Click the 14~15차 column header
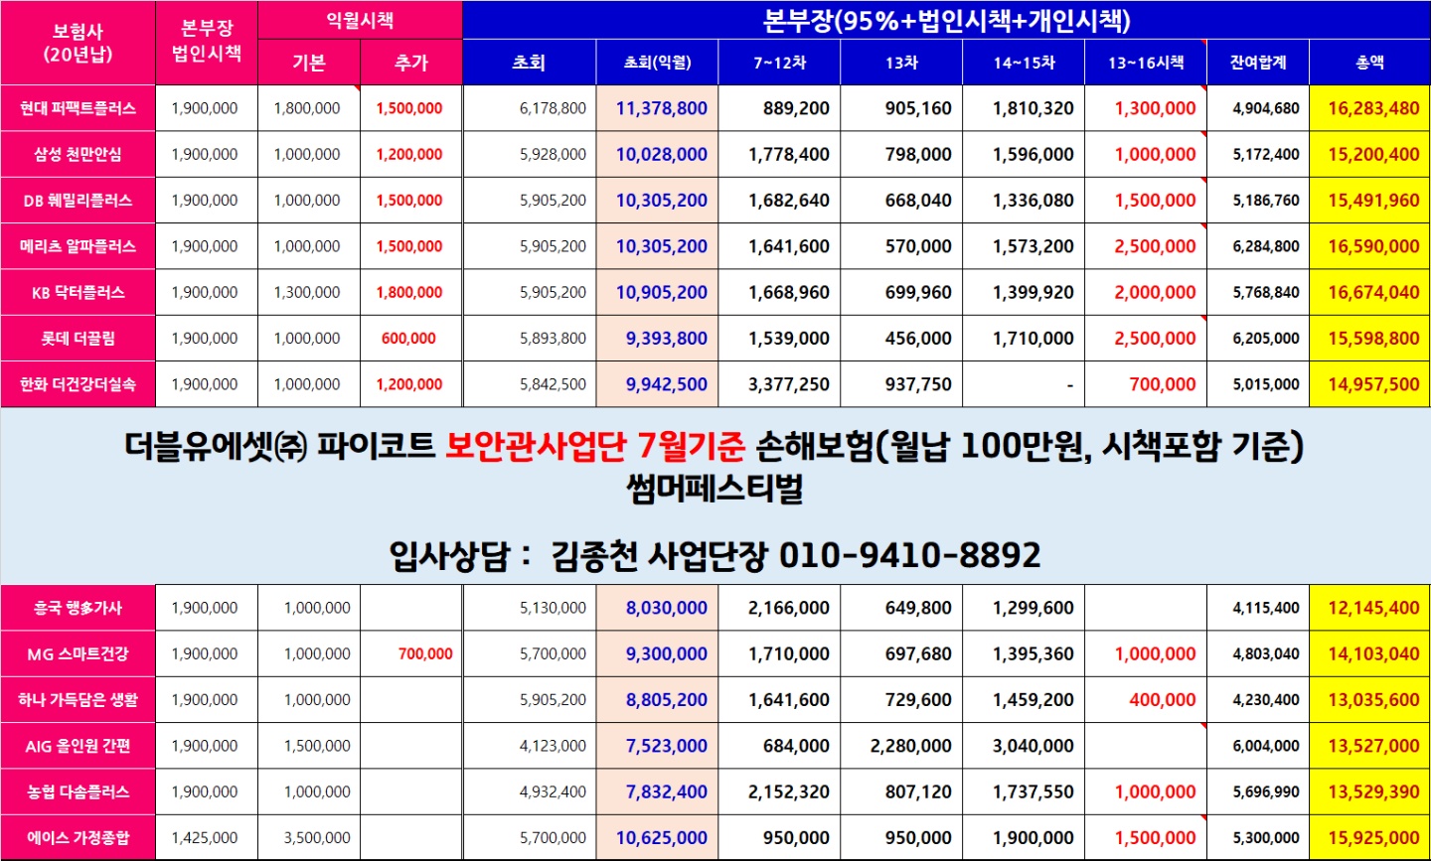This screenshot has height=861, width=1431. click(x=1024, y=63)
